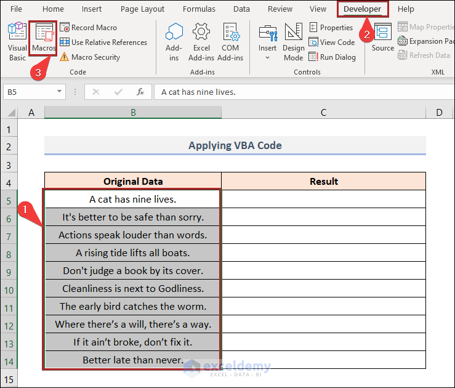The image size is (455, 388).
Task: Click Run Dialog button
Action: click(x=332, y=57)
